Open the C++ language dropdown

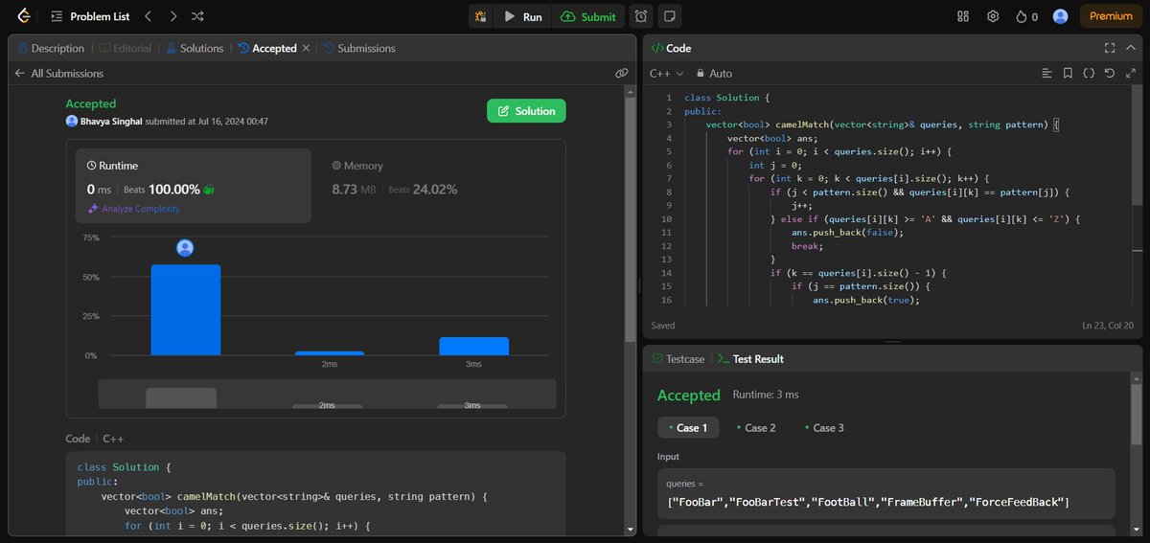667,73
